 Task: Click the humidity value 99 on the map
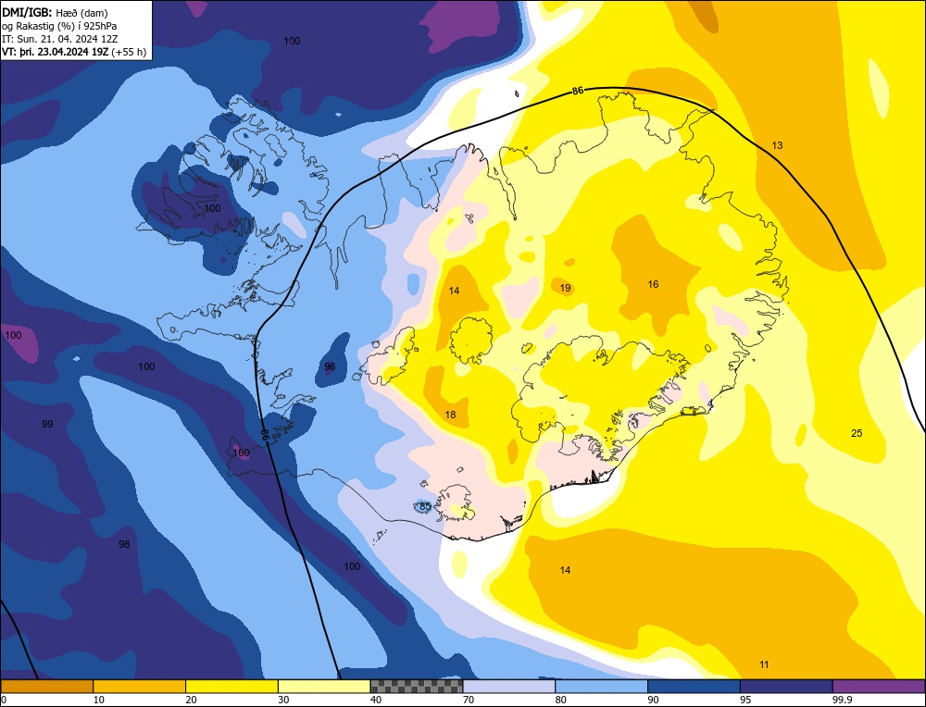pos(47,424)
